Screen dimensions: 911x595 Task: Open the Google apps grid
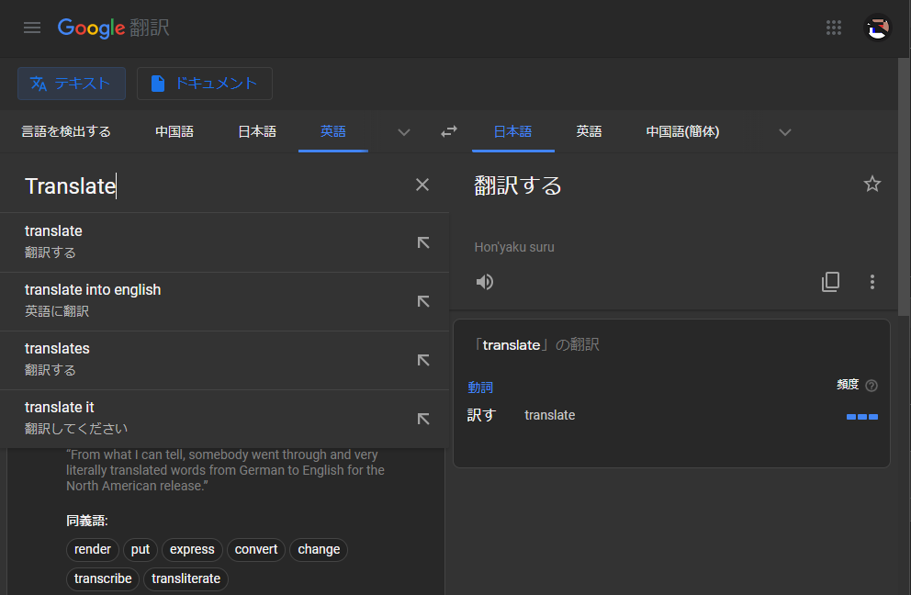(x=834, y=28)
